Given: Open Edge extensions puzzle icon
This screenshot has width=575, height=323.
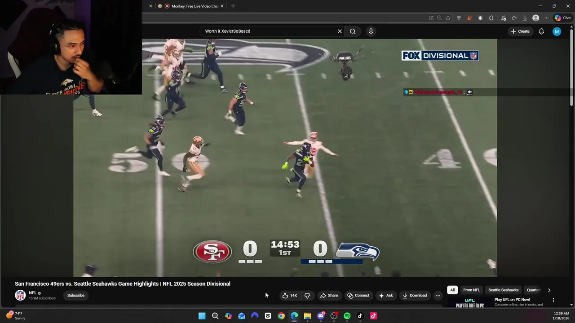Looking at the screenshot, I should click(x=491, y=18).
